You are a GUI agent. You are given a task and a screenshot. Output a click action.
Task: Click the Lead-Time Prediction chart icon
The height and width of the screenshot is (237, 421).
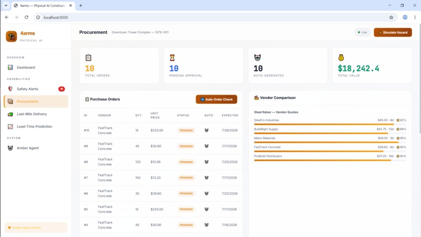click(x=10, y=127)
